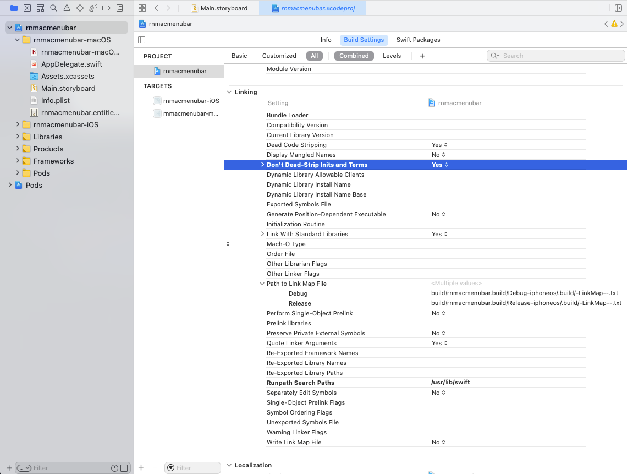The height and width of the screenshot is (474, 627).
Task: Expand the rnmacmenubar-iOS folder
Action: tap(17, 124)
